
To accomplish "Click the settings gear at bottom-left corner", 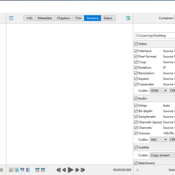I will (x=1, y=170).
